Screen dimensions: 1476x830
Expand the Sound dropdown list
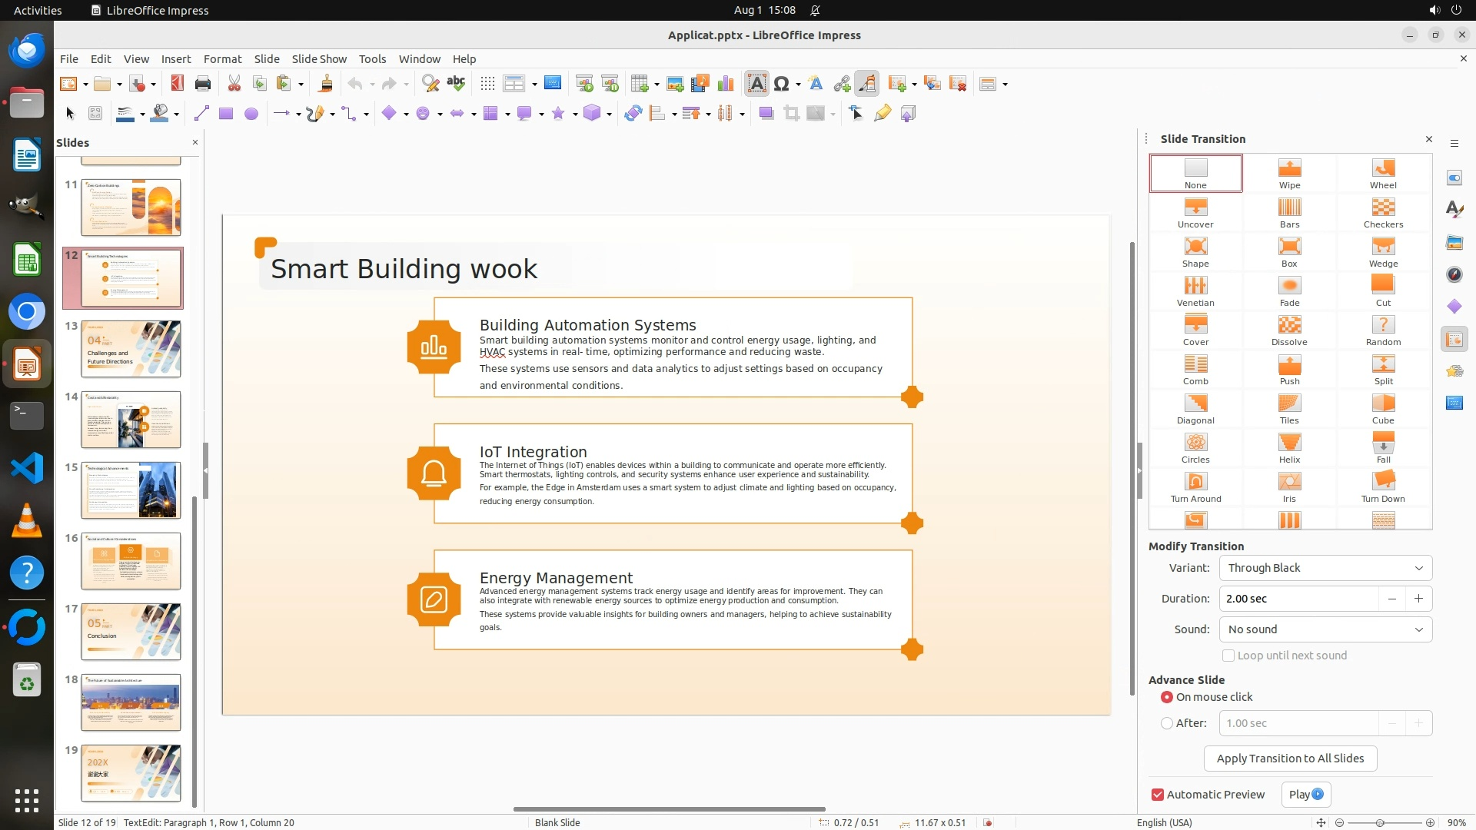tap(1325, 629)
